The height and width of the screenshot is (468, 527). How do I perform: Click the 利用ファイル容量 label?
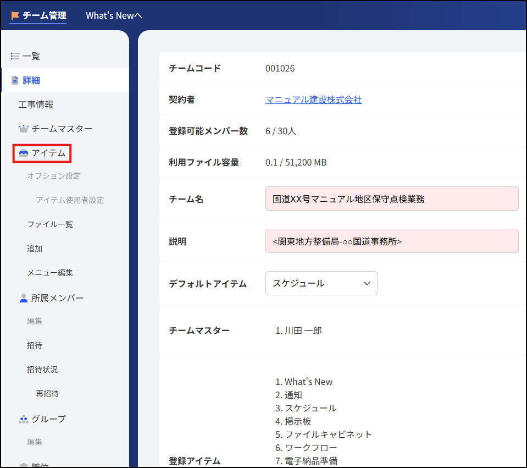coord(204,162)
